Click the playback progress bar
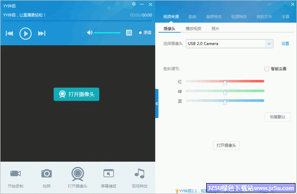Image resolution: width=297 pixels, height=194 pixels. point(78,20)
